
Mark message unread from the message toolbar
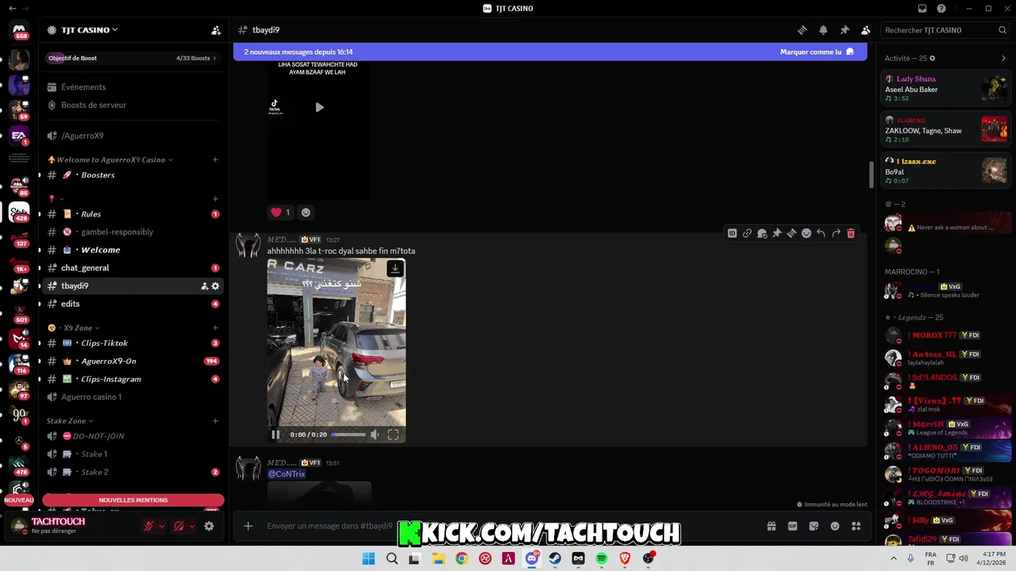coord(762,233)
